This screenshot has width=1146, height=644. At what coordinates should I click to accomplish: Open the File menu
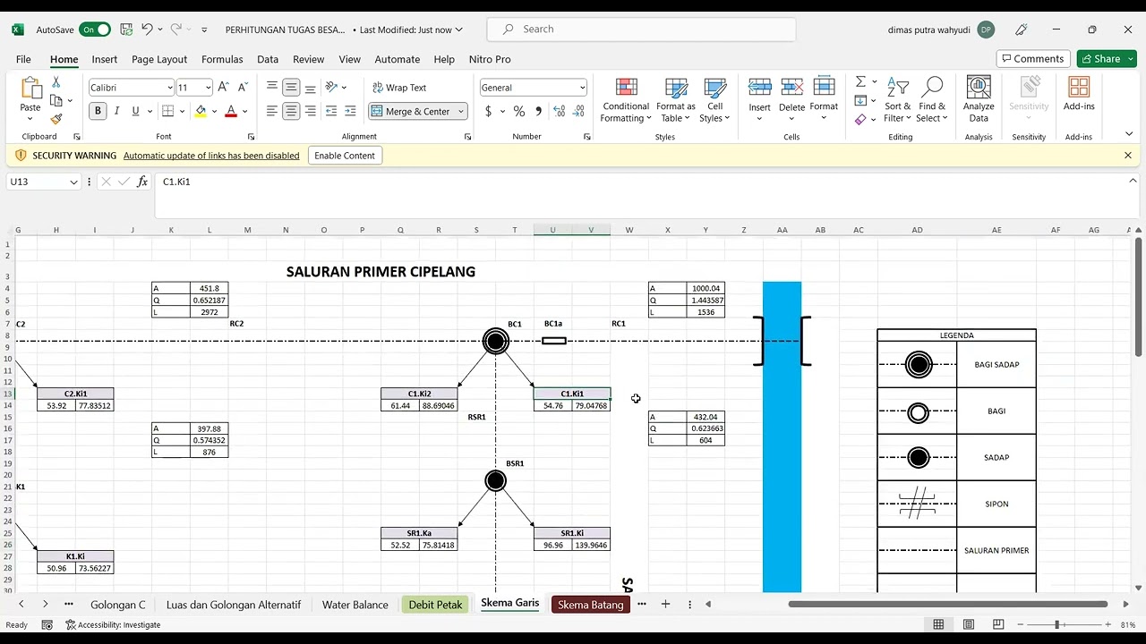(x=23, y=59)
